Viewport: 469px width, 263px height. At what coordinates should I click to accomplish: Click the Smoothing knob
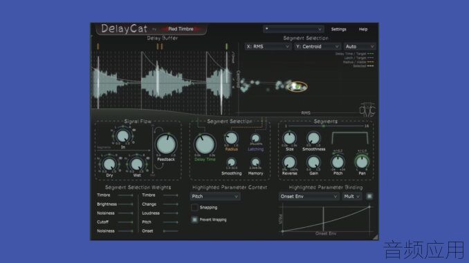pos(231,162)
